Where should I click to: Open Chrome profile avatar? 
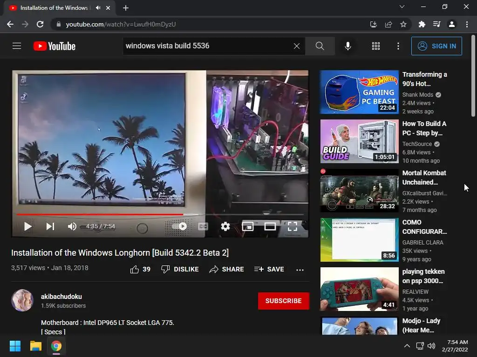[x=452, y=24]
